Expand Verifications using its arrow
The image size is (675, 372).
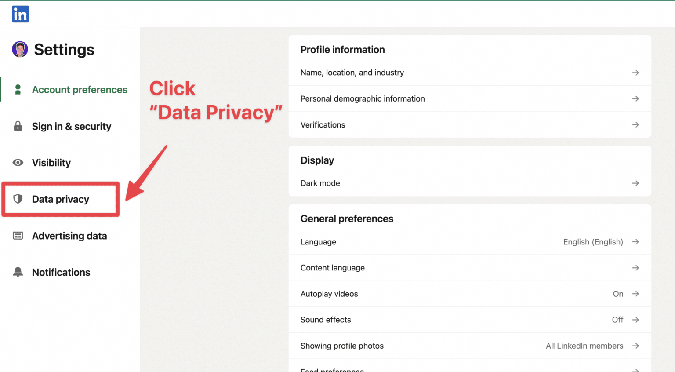[635, 125]
